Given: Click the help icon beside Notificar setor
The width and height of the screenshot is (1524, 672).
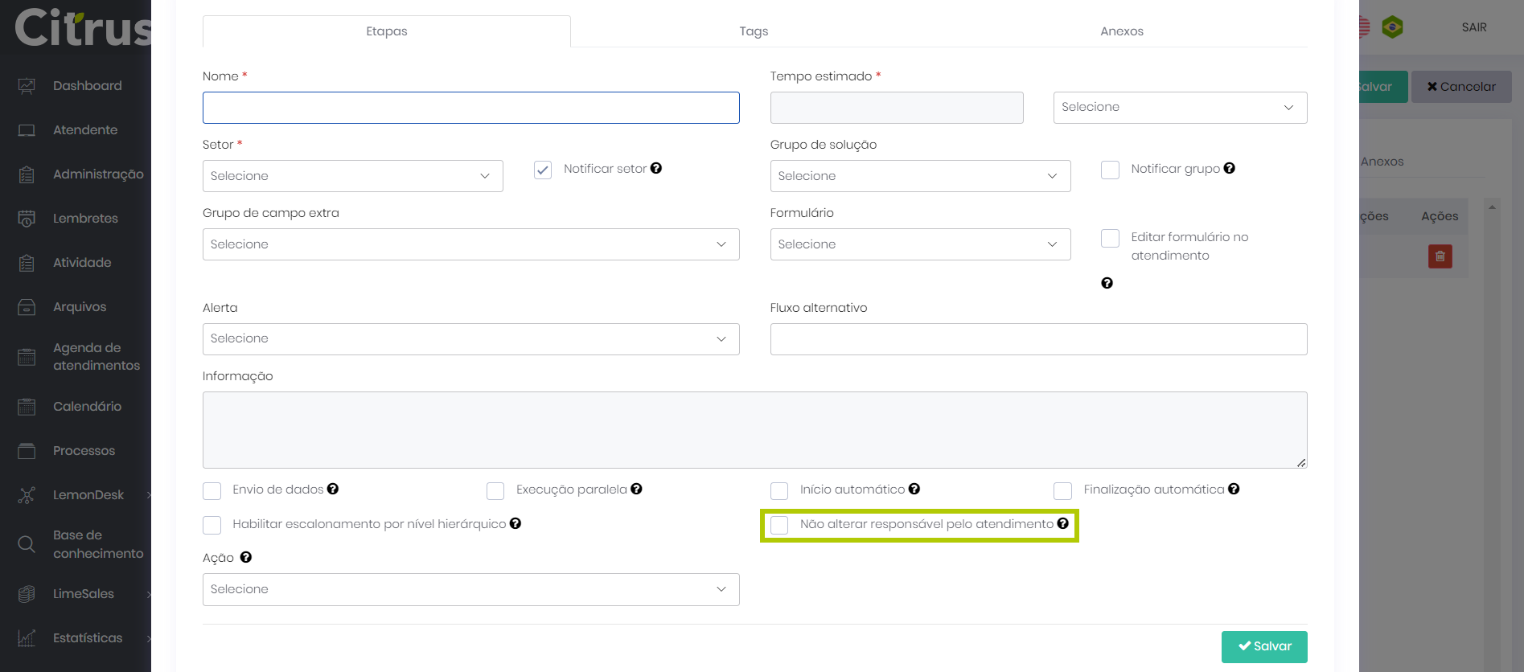Looking at the screenshot, I should point(656,168).
